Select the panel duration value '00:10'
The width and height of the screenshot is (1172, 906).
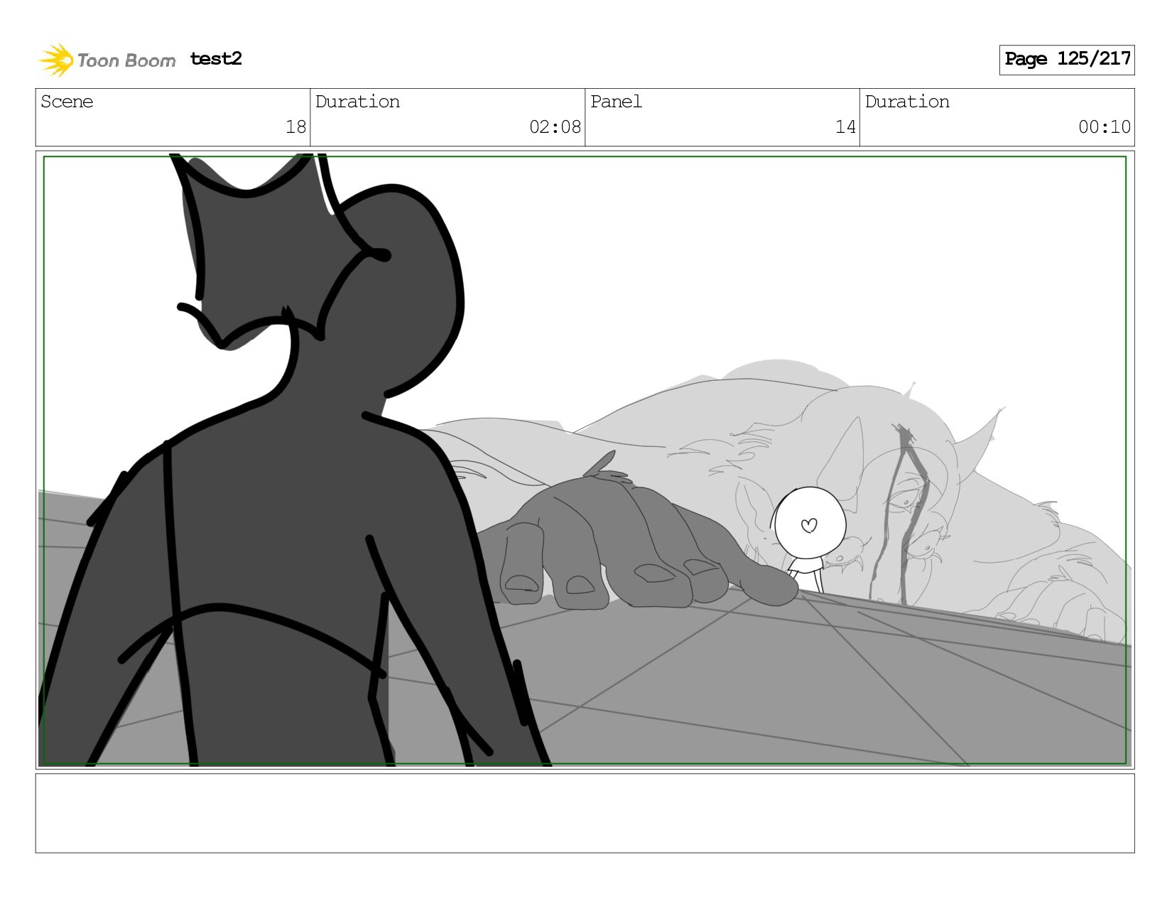(x=1105, y=127)
